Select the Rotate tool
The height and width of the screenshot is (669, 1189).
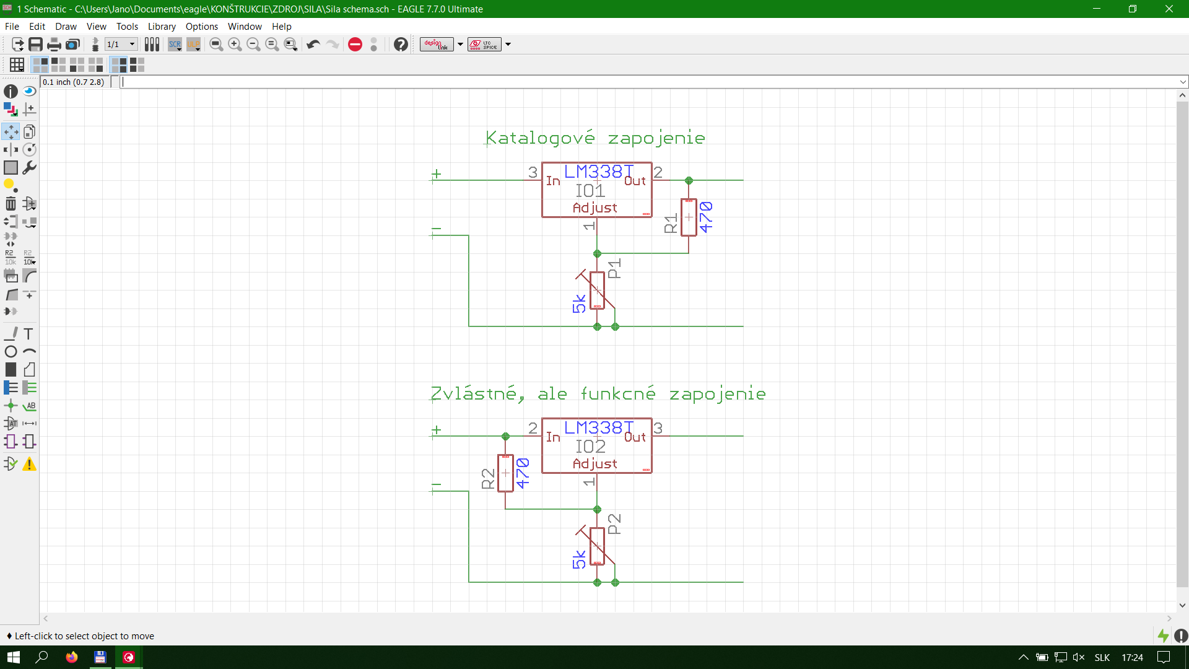click(29, 150)
